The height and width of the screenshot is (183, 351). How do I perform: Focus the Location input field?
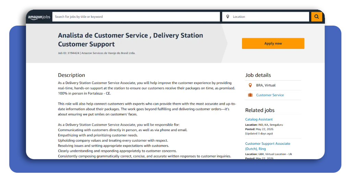pos(266,17)
